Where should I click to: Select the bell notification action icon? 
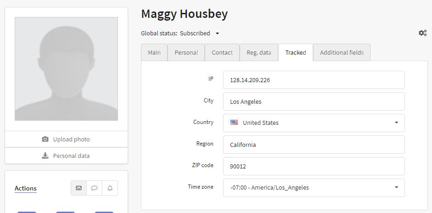[x=110, y=188]
